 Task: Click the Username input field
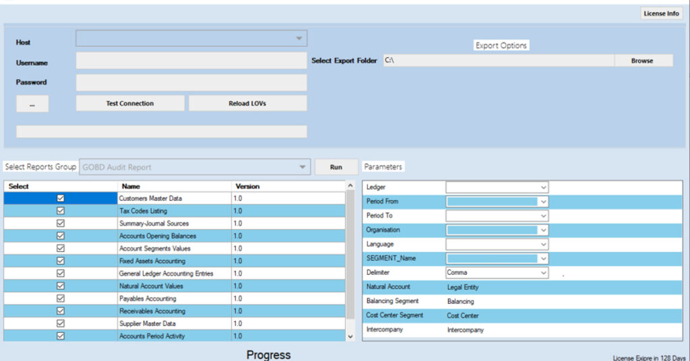[x=191, y=61]
